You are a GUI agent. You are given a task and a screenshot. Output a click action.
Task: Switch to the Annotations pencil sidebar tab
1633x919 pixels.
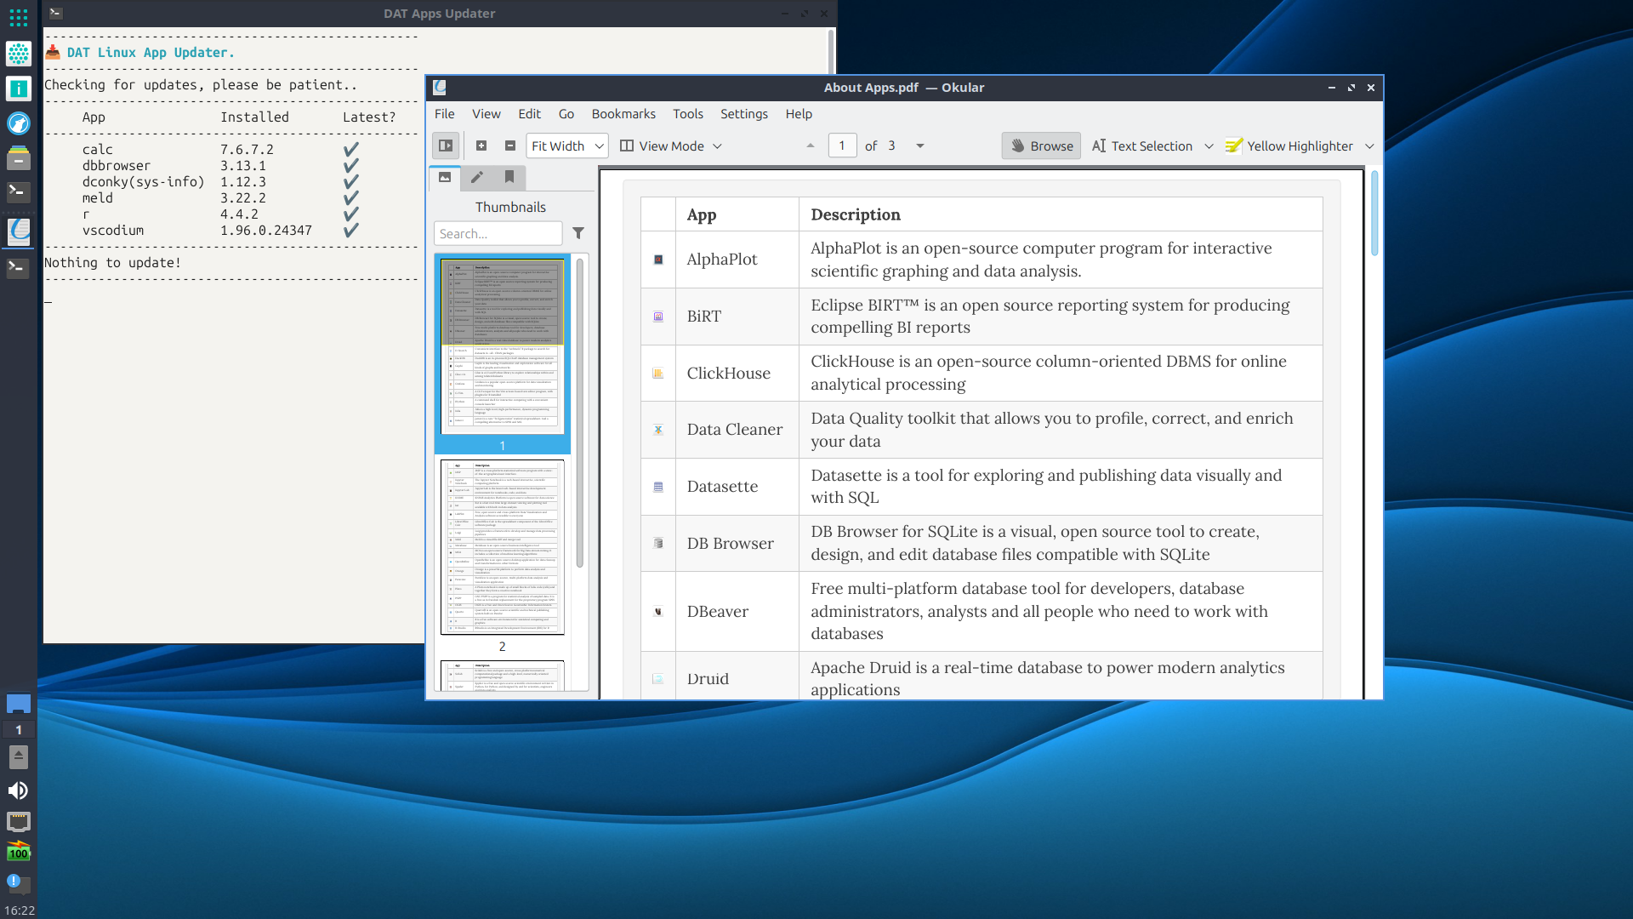(x=477, y=177)
